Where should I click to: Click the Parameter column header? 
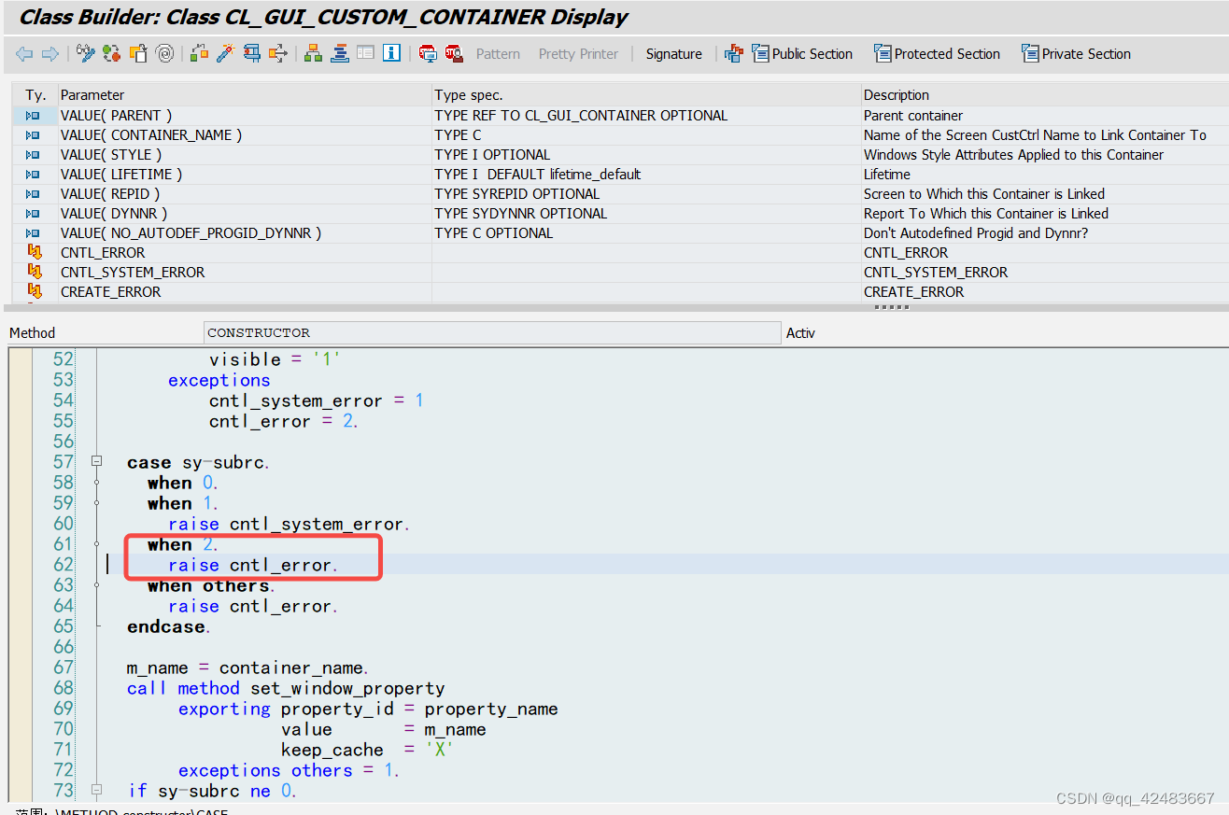pos(245,95)
